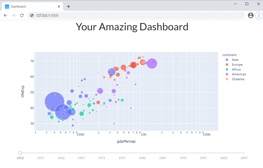Click the largest Asia bubble in chart
This screenshot has width=263, height=168.
click(x=54, y=102)
